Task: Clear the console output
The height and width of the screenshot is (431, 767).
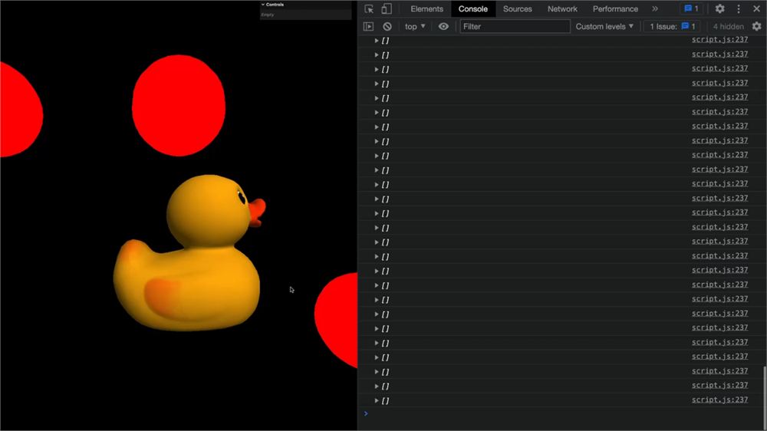Action: [x=387, y=26]
